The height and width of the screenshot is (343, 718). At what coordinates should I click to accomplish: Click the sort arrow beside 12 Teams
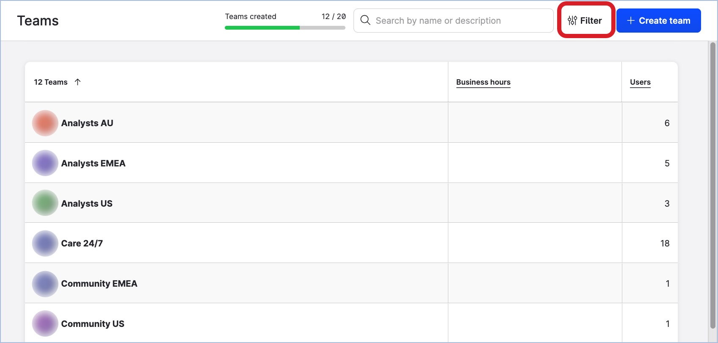tap(77, 82)
